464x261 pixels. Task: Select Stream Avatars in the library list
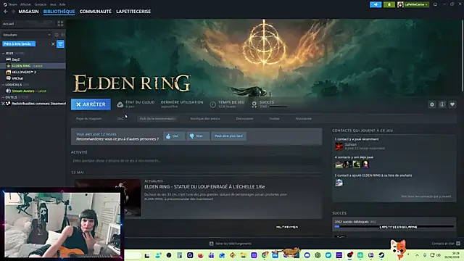pos(33,91)
